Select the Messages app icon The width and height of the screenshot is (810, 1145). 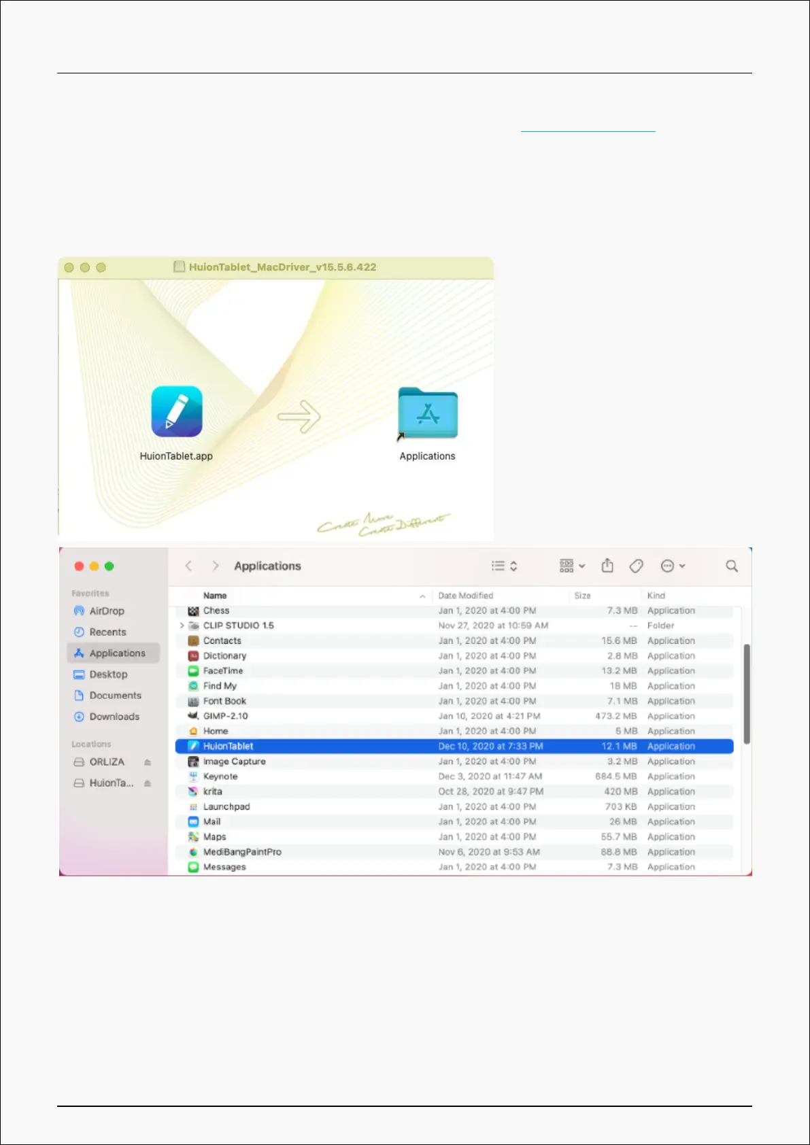(x=193, y=867)
